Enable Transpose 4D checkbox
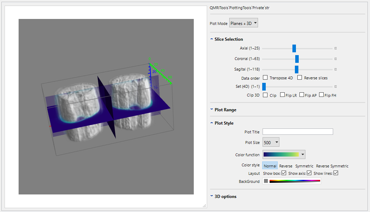Screen dimensions: 370x212 pyautogui.click(x=265, y=78)
